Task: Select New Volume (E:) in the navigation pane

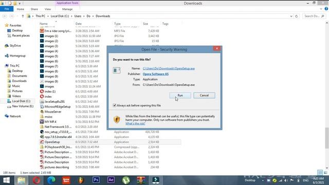Action: (21, 106)
